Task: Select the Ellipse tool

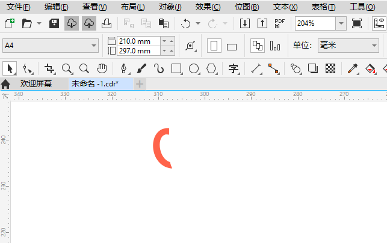Action: (194, 68)
